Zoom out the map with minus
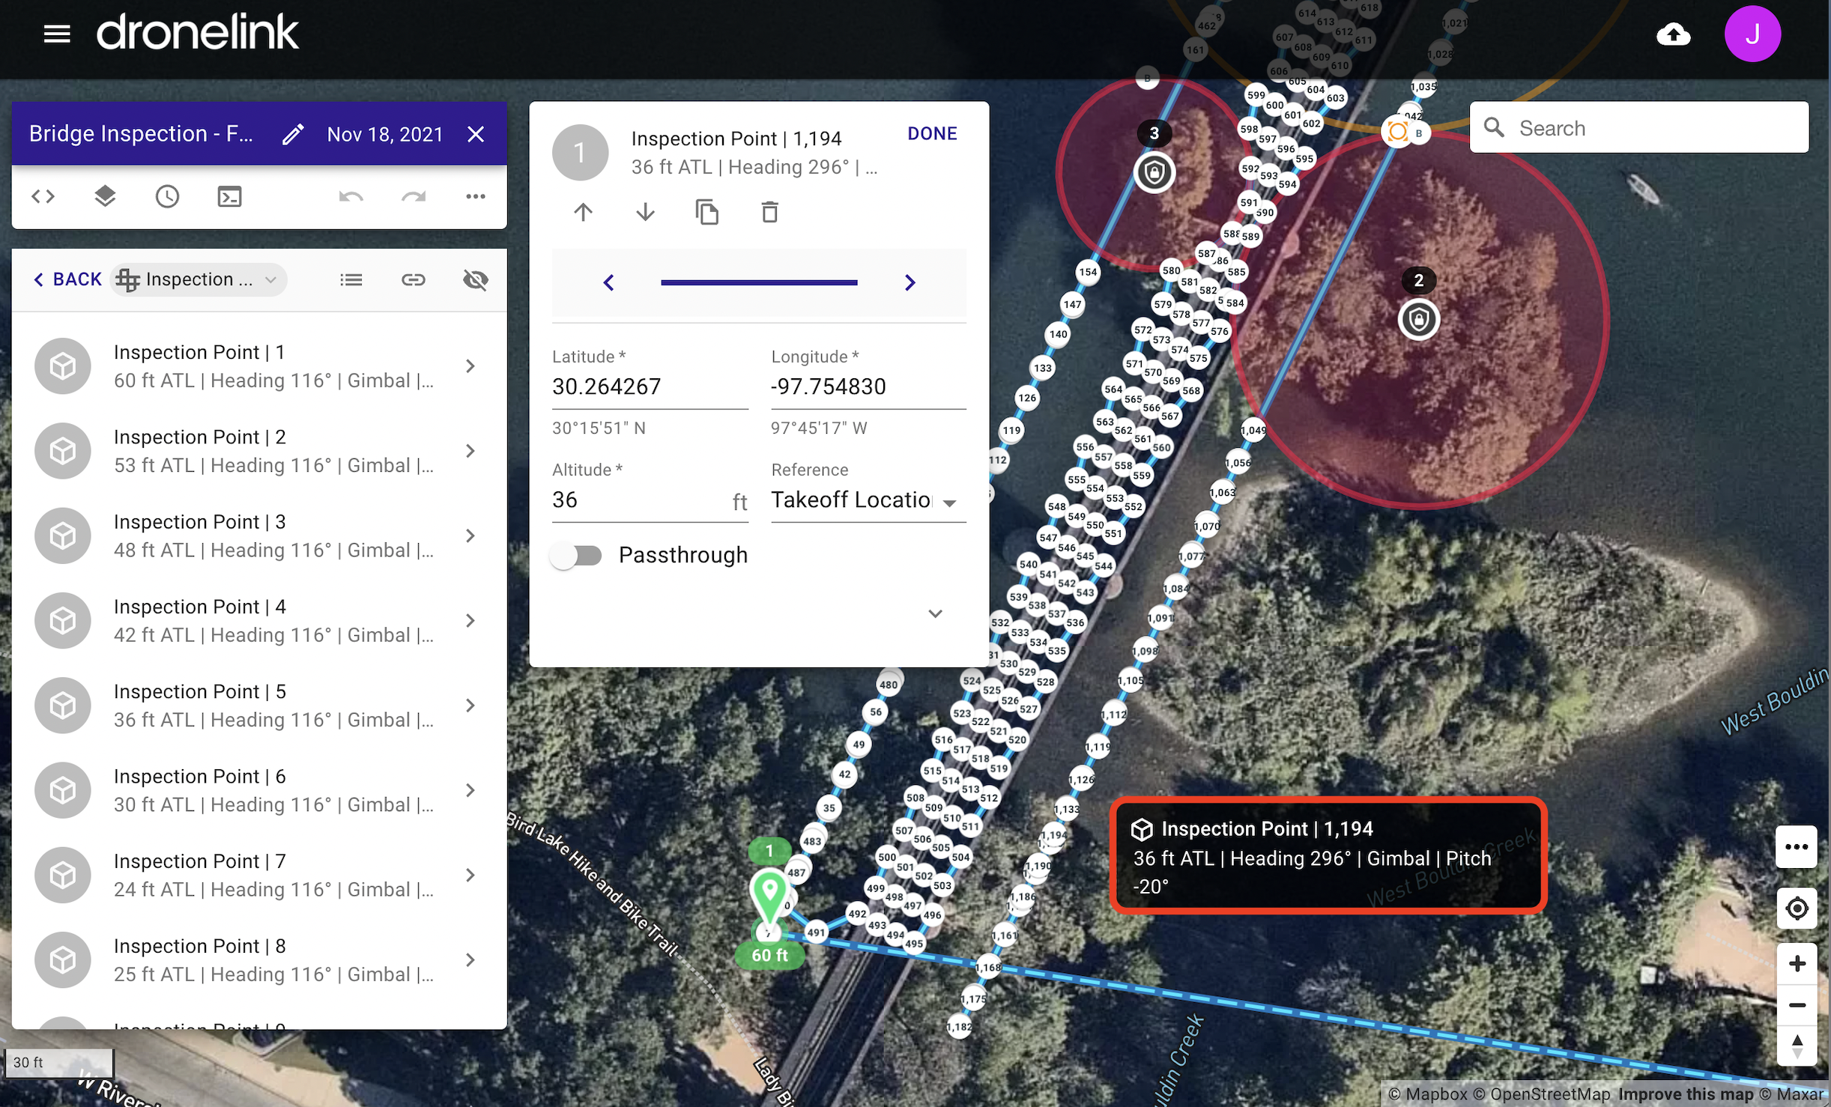This screenshot has height=1107, width=1831. pos(1796,1005)
